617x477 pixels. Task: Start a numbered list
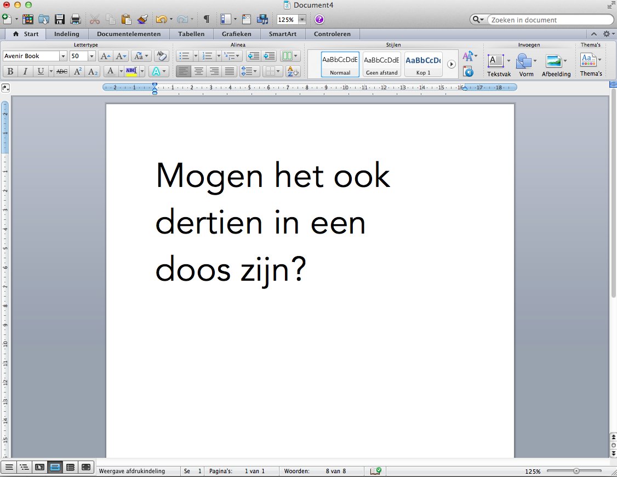point(207,56)
